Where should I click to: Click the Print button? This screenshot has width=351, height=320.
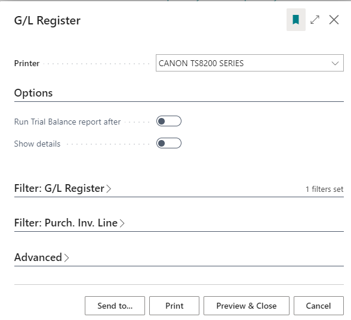174,306
